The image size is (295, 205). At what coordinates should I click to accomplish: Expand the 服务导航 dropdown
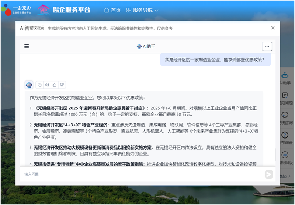(142, 10)
